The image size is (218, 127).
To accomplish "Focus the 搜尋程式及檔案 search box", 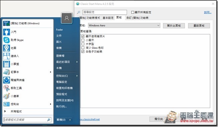I will [27, 120].
